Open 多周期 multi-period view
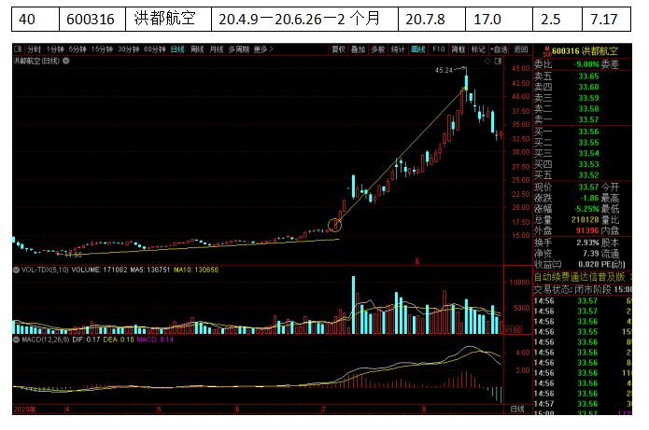This screenshot has width=649, height=430. click(239, 49)
